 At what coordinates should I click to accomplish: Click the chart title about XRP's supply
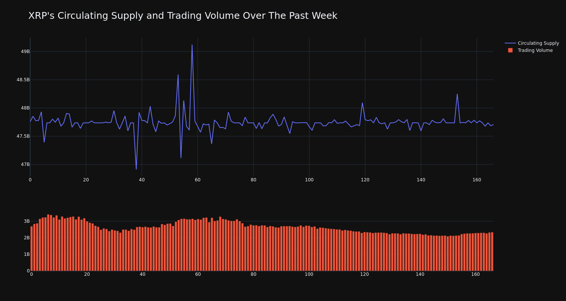click(x=183, y=16)
